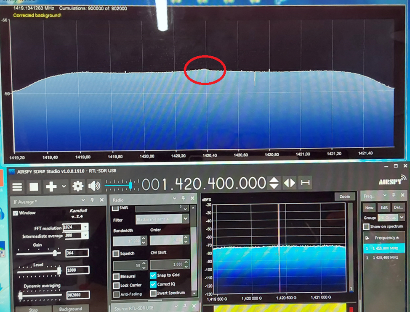Enable the Anti-Fading checkbox

coord(117,294)
